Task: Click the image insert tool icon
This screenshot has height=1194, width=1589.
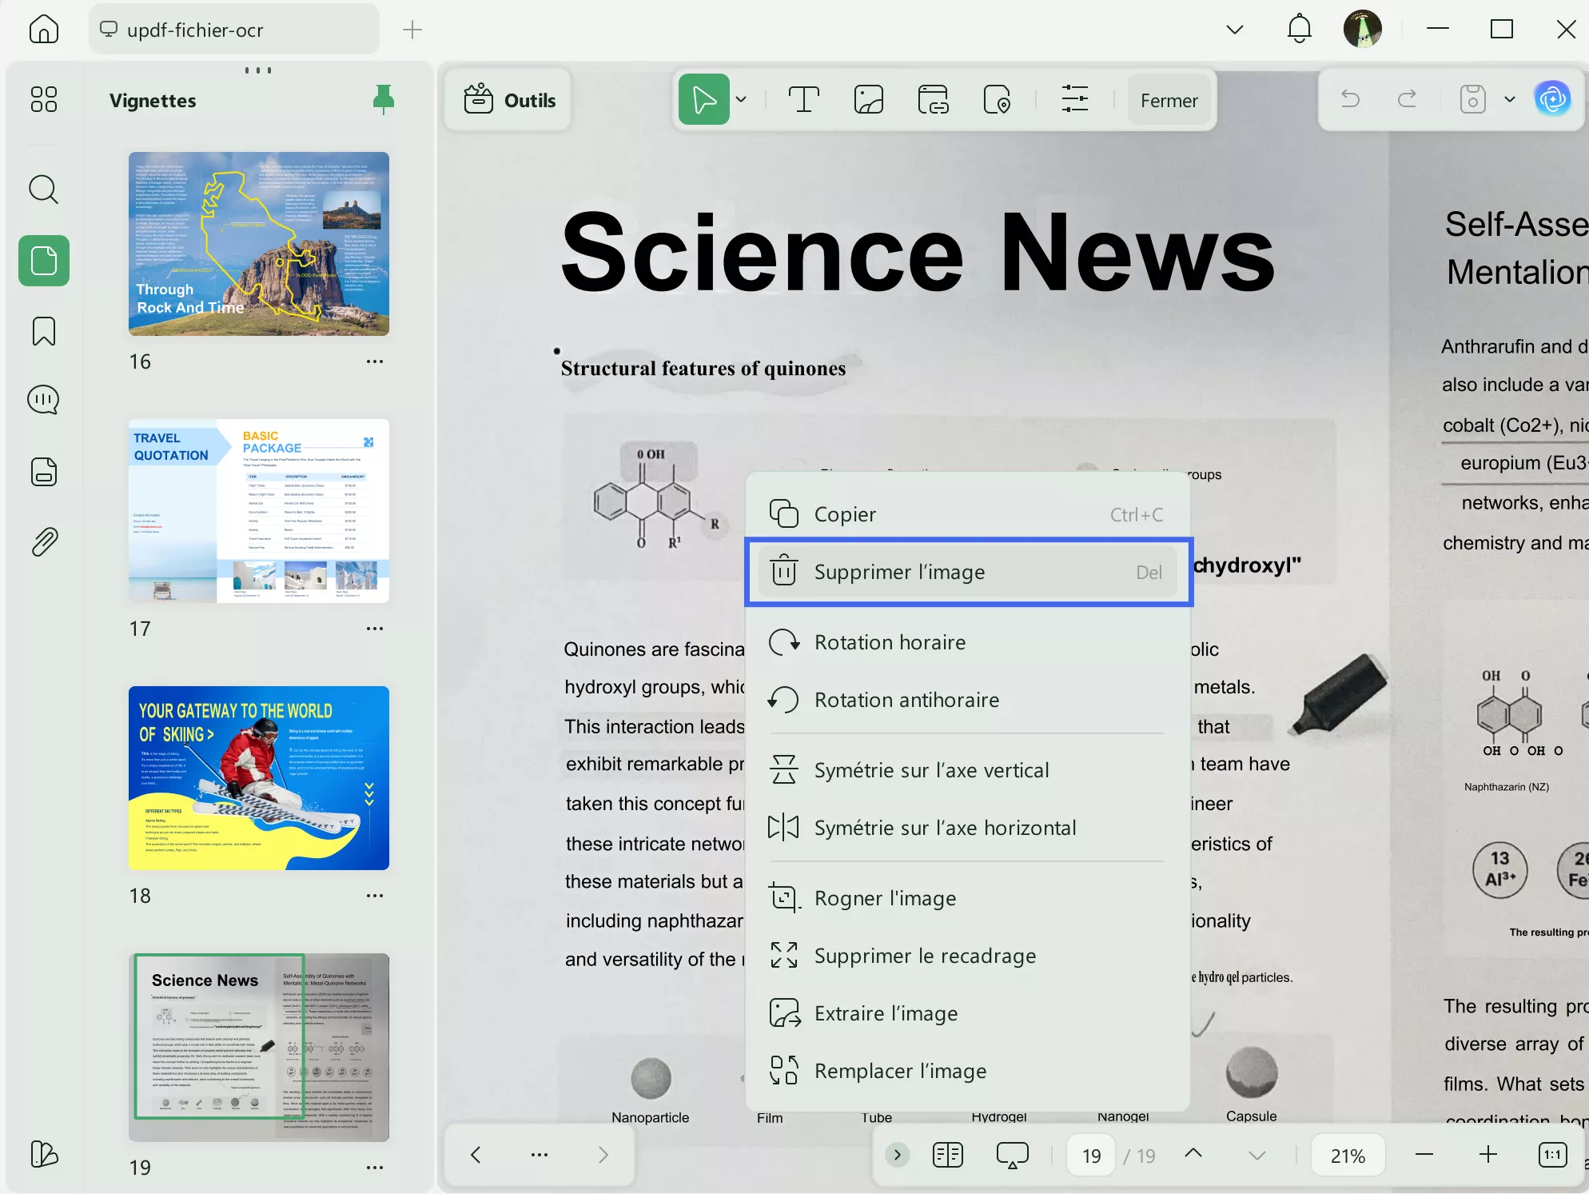Action: click(x=868, y=100)
